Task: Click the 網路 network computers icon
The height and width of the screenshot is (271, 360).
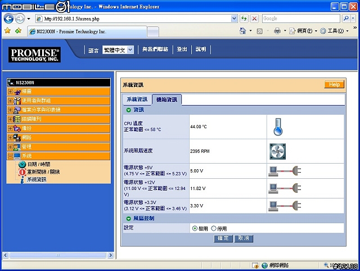Action: (x=17, y=137)
